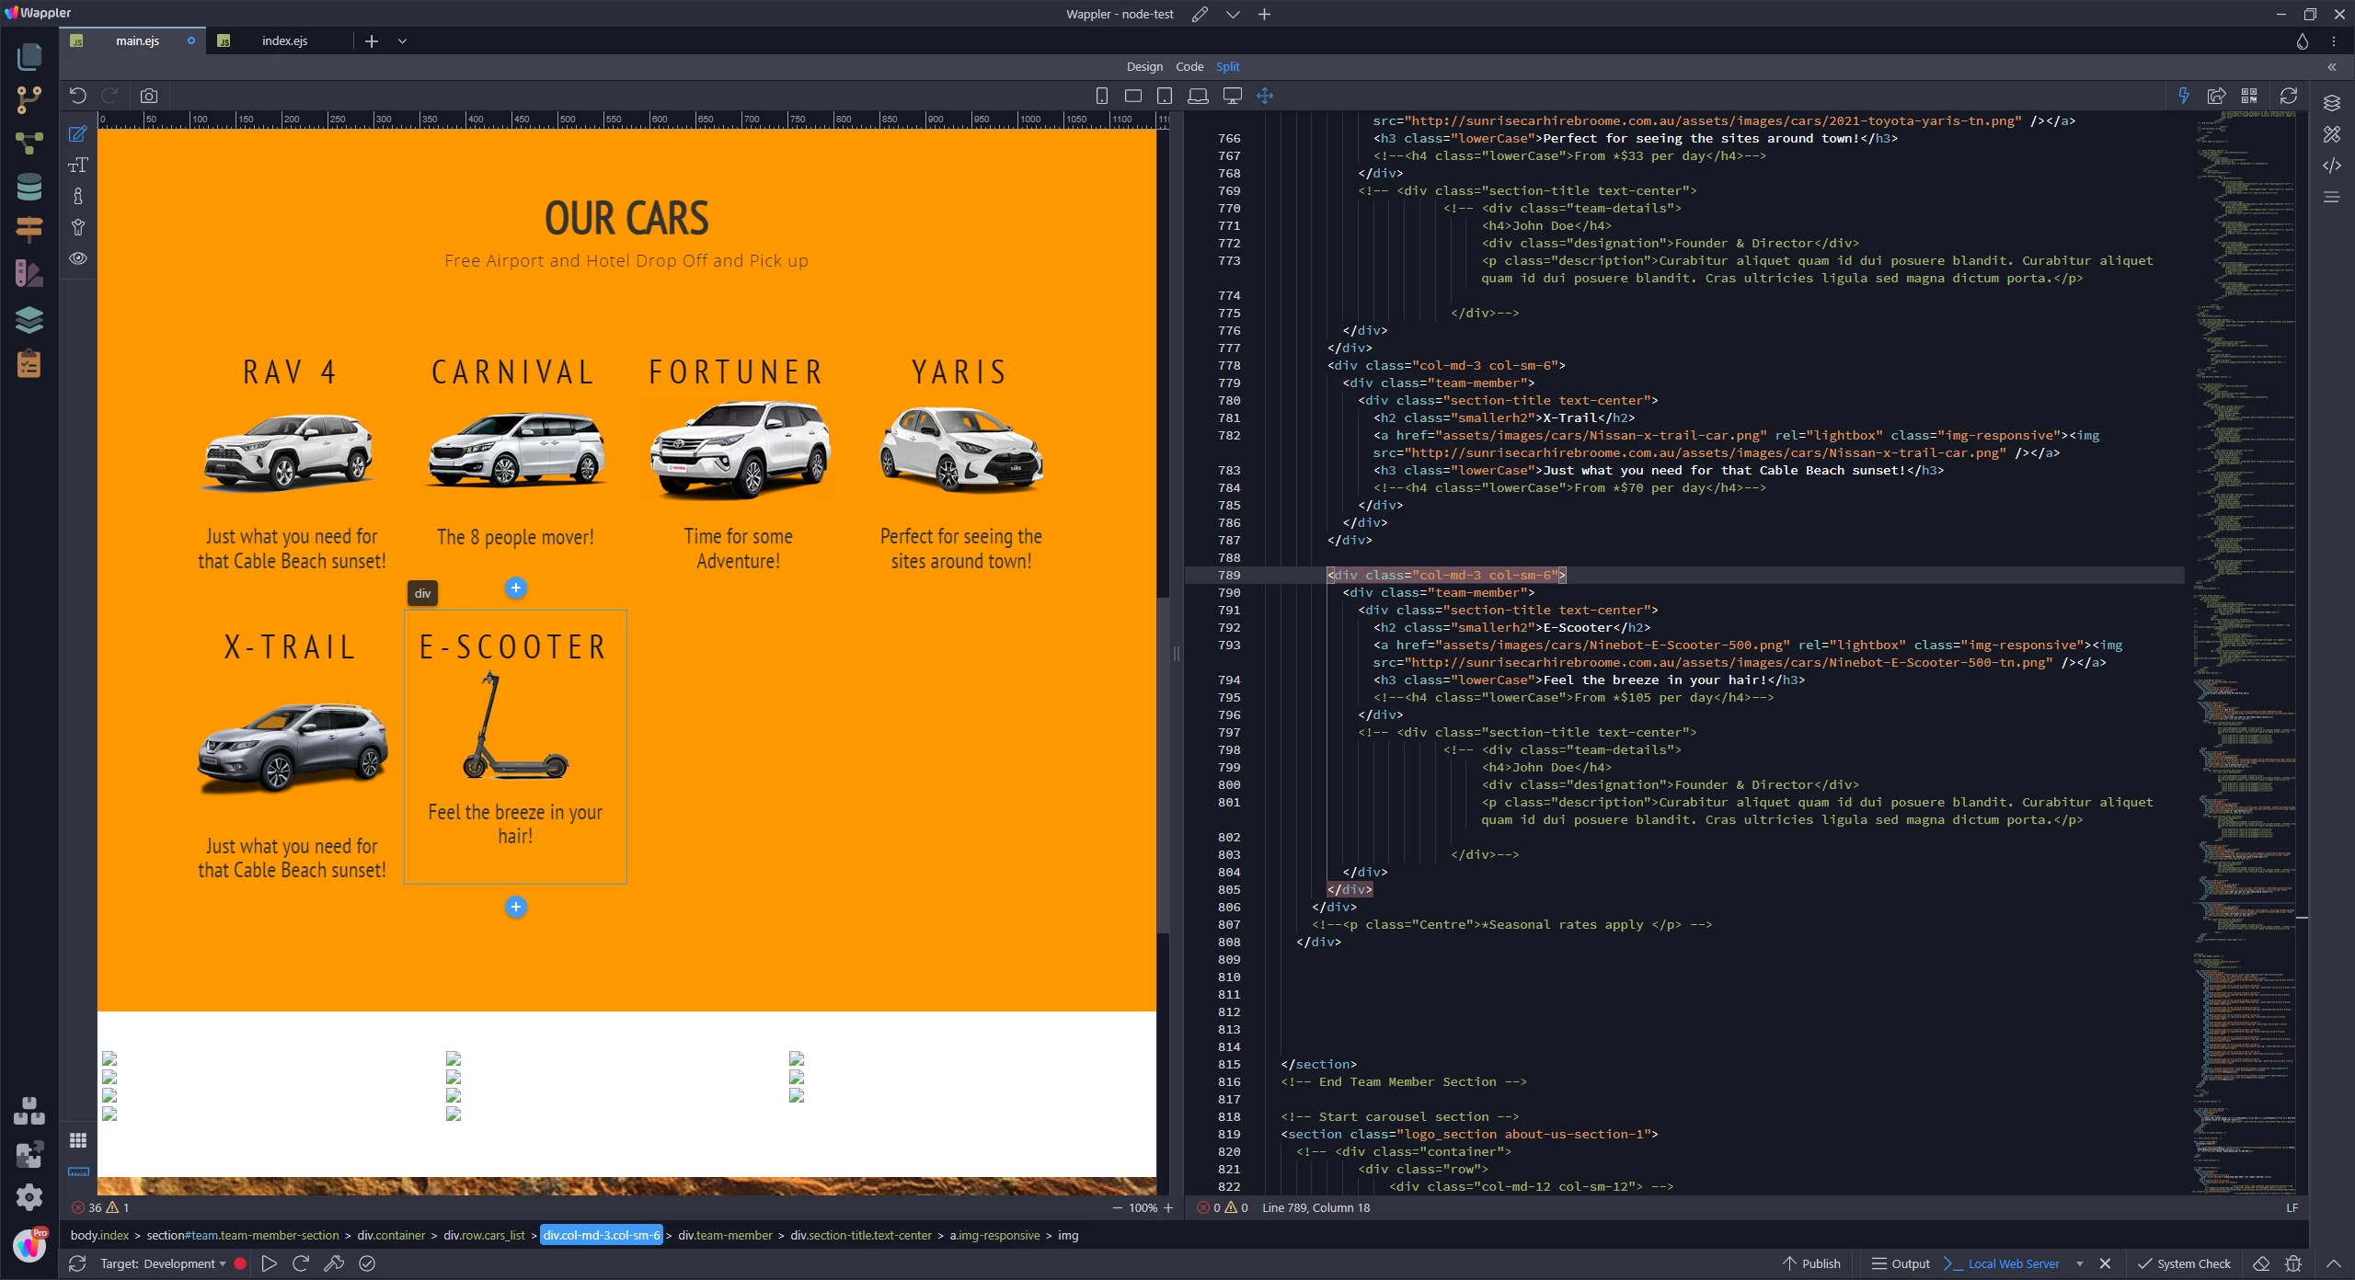Screen dimensions: 2355x1280
Task: Click the refresh icon above code editor
Action: [2289, 96]
